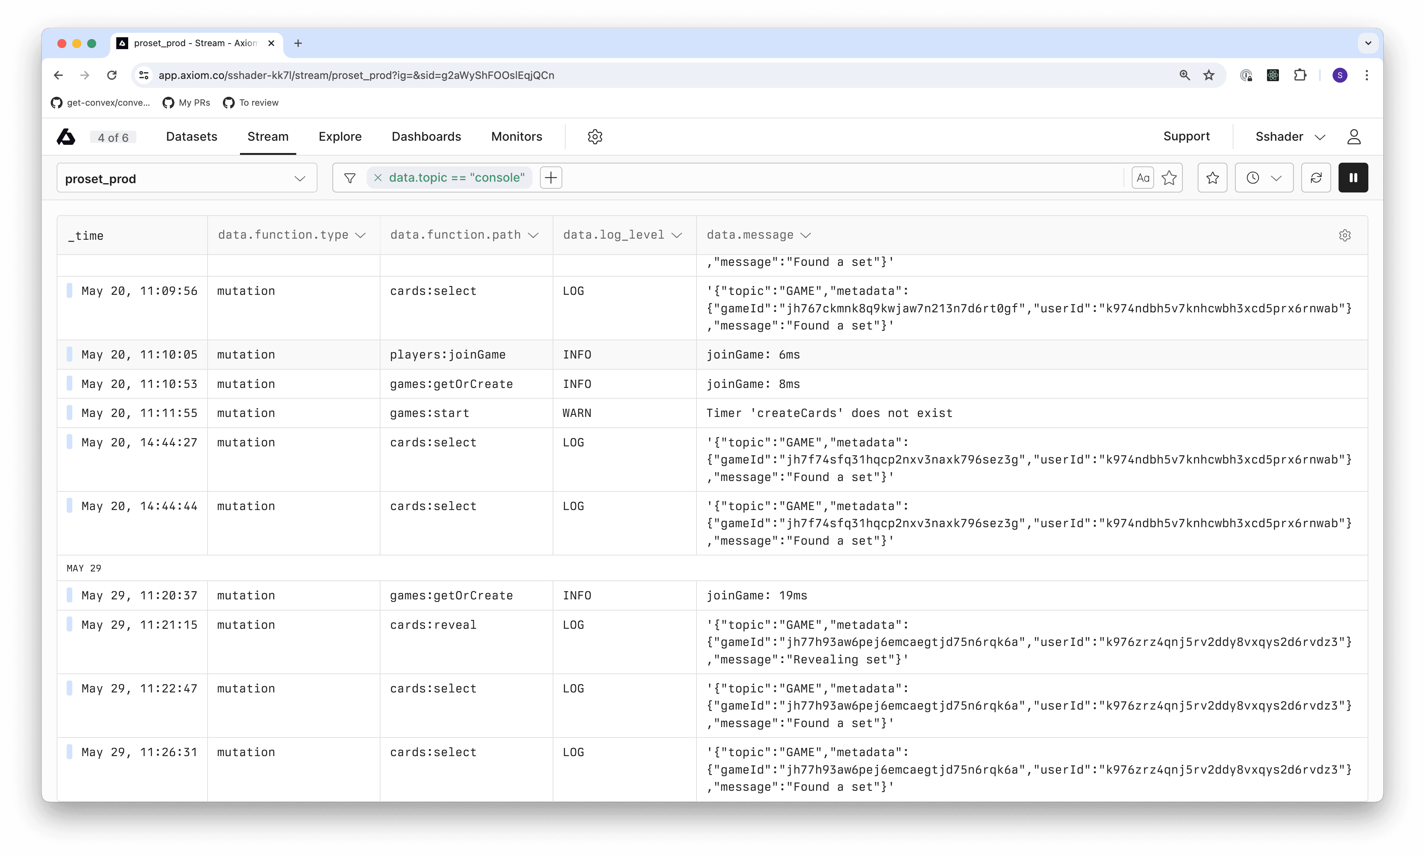Switch to the Explore tab

coord(340,137)
